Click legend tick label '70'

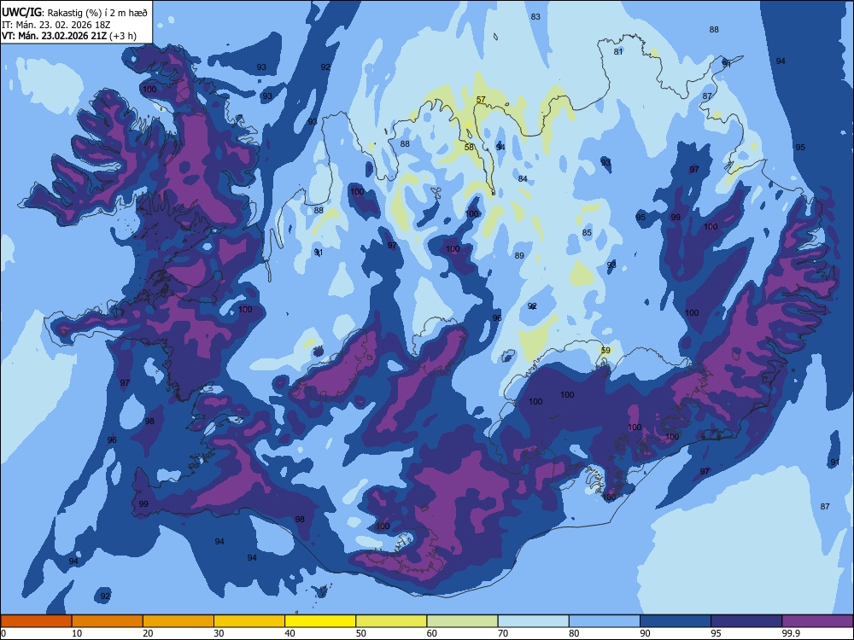503,633
